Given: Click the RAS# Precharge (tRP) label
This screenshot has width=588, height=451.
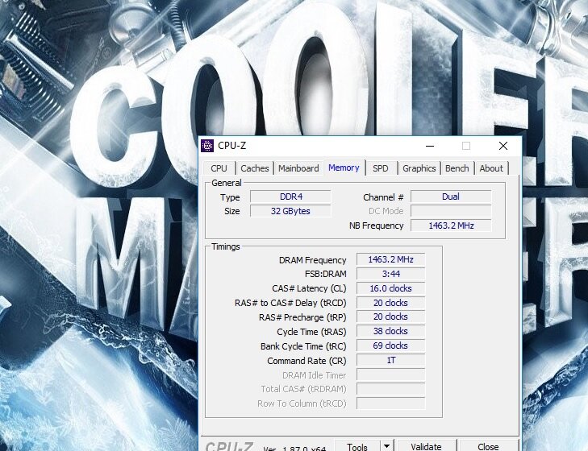Looking at the screenshot, I should coord(302,317).
